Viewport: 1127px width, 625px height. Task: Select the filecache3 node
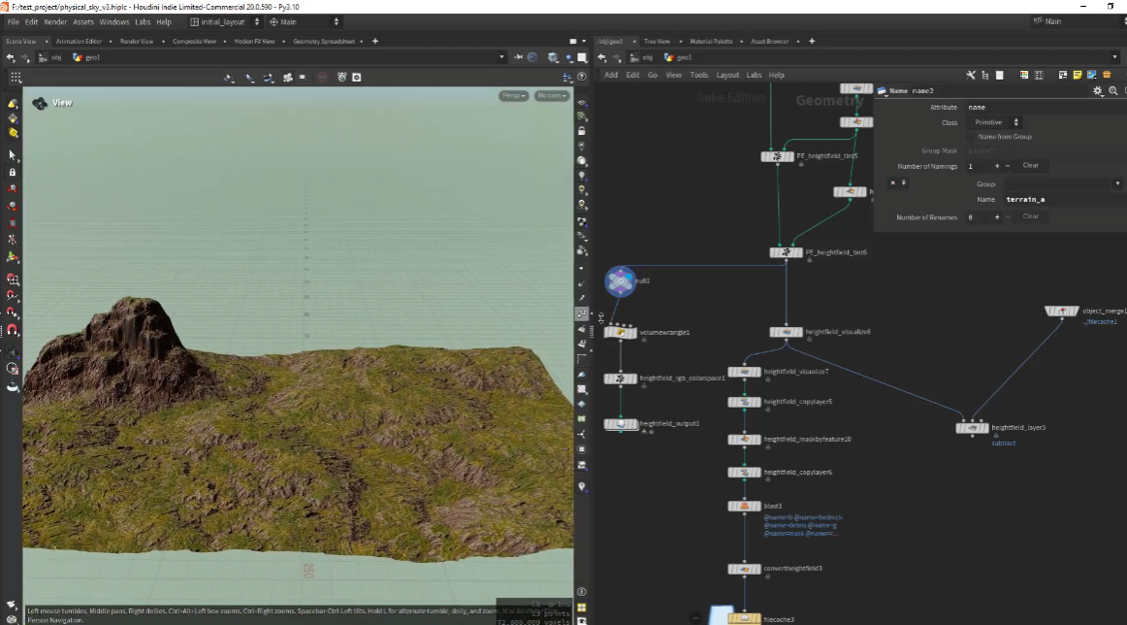pyautogui.click(x=744, y=618)
